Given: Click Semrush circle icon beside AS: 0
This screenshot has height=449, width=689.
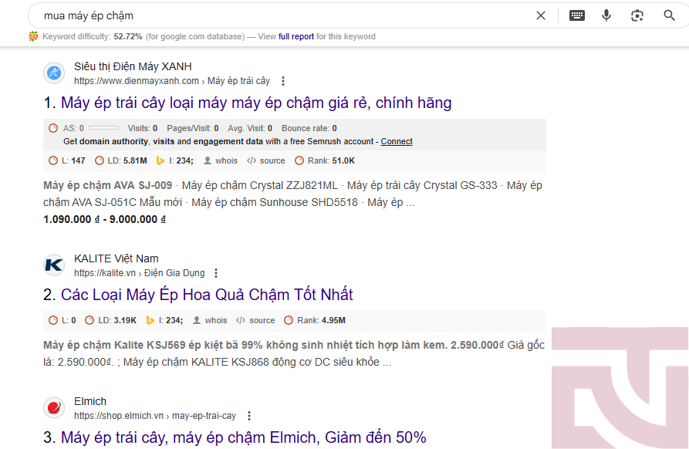Looking at the screenshot, I should click(x=53, y=128).
